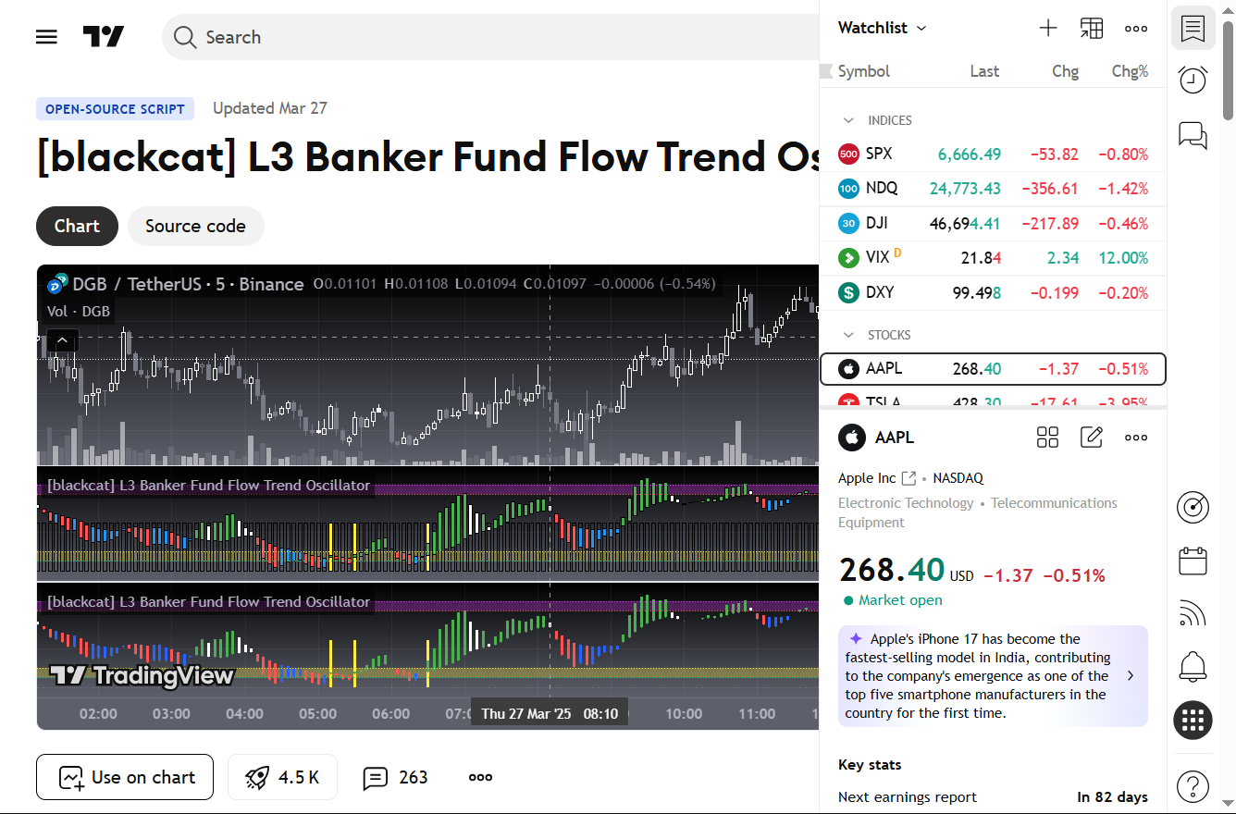Expand Apple iPhone 17 news card arrow
Image resolution: width=1236 pixels, height=814 pixels.
tap(1130, 676)
